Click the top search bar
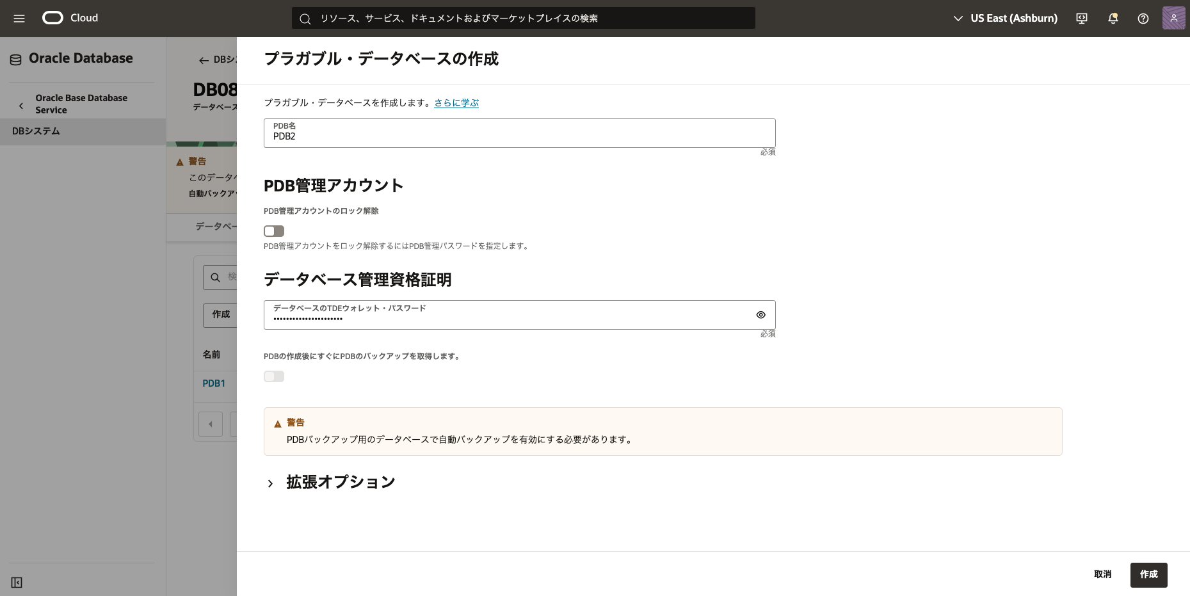Image resolution: width=1190 pixels, height=596 pixels. pos(523,19)
